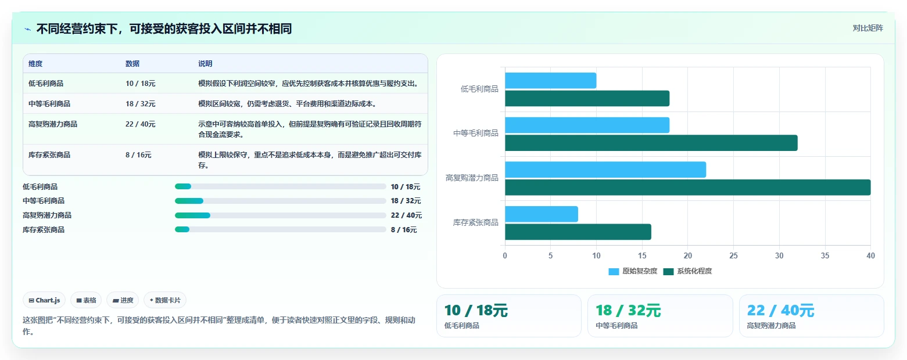Click the panel title 不同经营约束下 heading

164,28
